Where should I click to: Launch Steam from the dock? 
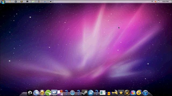pyautogui.click(x=84, y=93)
